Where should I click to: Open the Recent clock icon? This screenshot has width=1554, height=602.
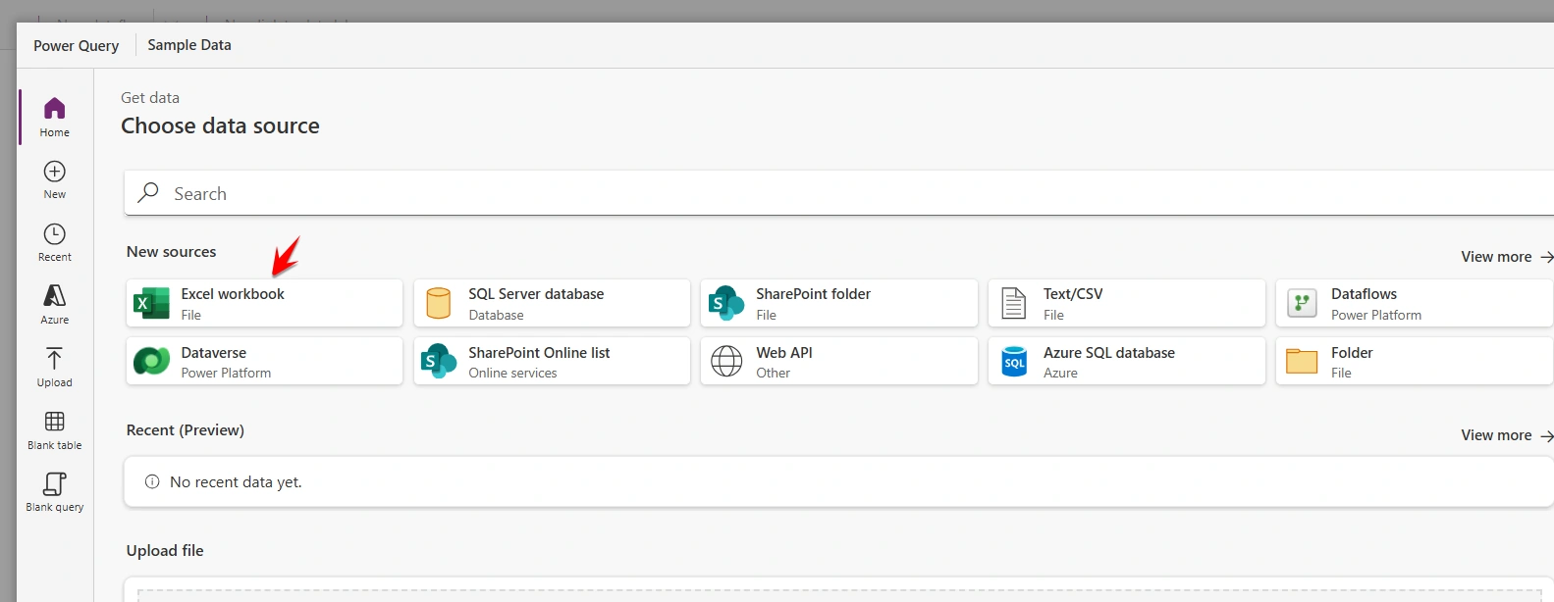55,234
